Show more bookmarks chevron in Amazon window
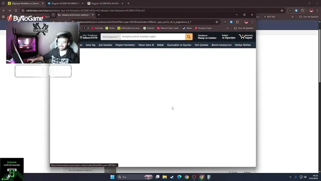321x181 pixels. tap(227, 28)
